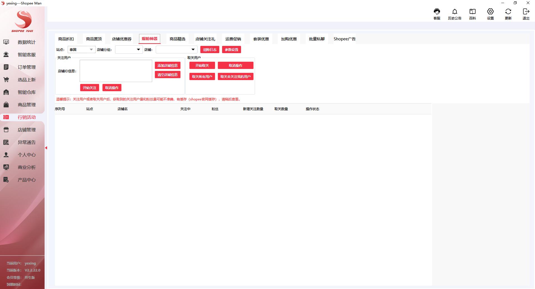Open 设置 gear settings icon
Image resolution: width=535 pixels, height=289 pixels.
[490, 11]
